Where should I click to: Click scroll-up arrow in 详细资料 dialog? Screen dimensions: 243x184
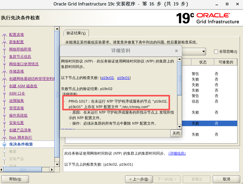[x=180, y=59]
